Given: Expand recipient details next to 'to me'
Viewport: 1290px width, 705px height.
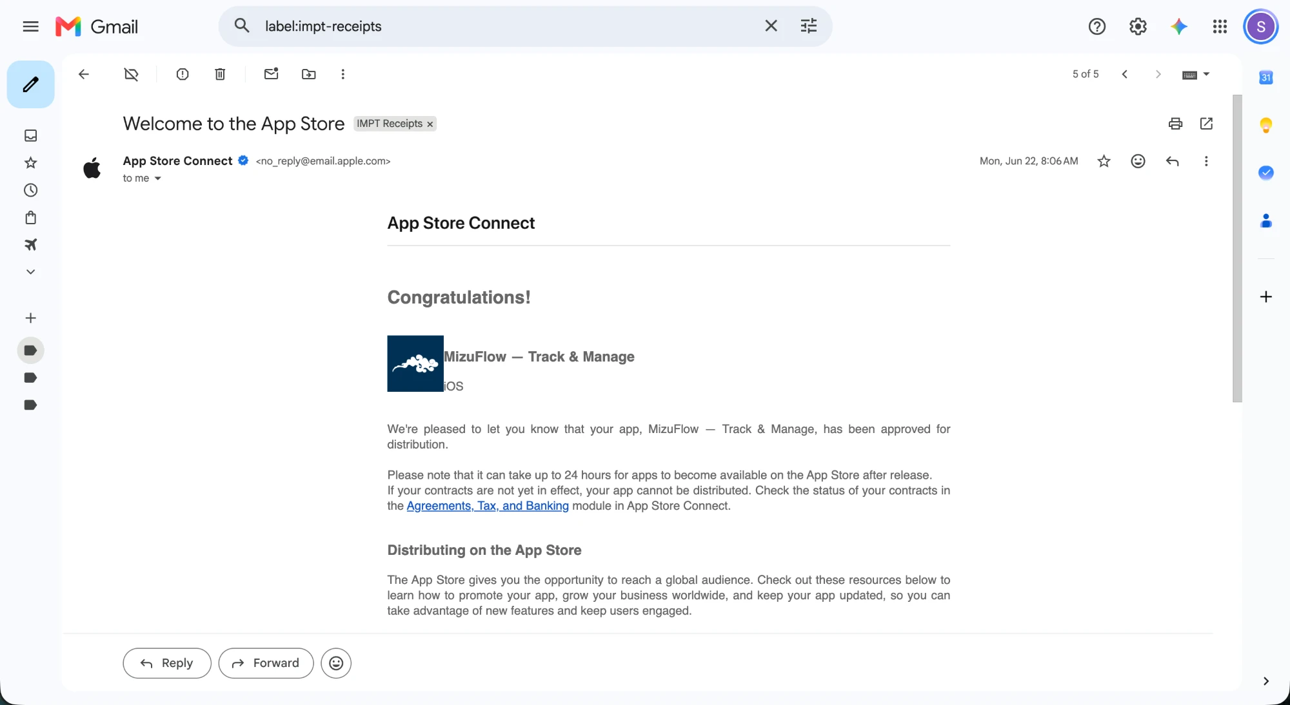Looking at the screenshot, I should tap(157, 179).
